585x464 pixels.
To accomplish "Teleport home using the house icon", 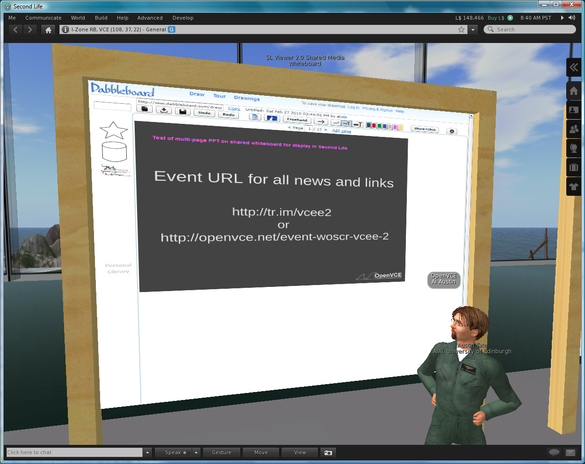I will click(x=48, y=29).
